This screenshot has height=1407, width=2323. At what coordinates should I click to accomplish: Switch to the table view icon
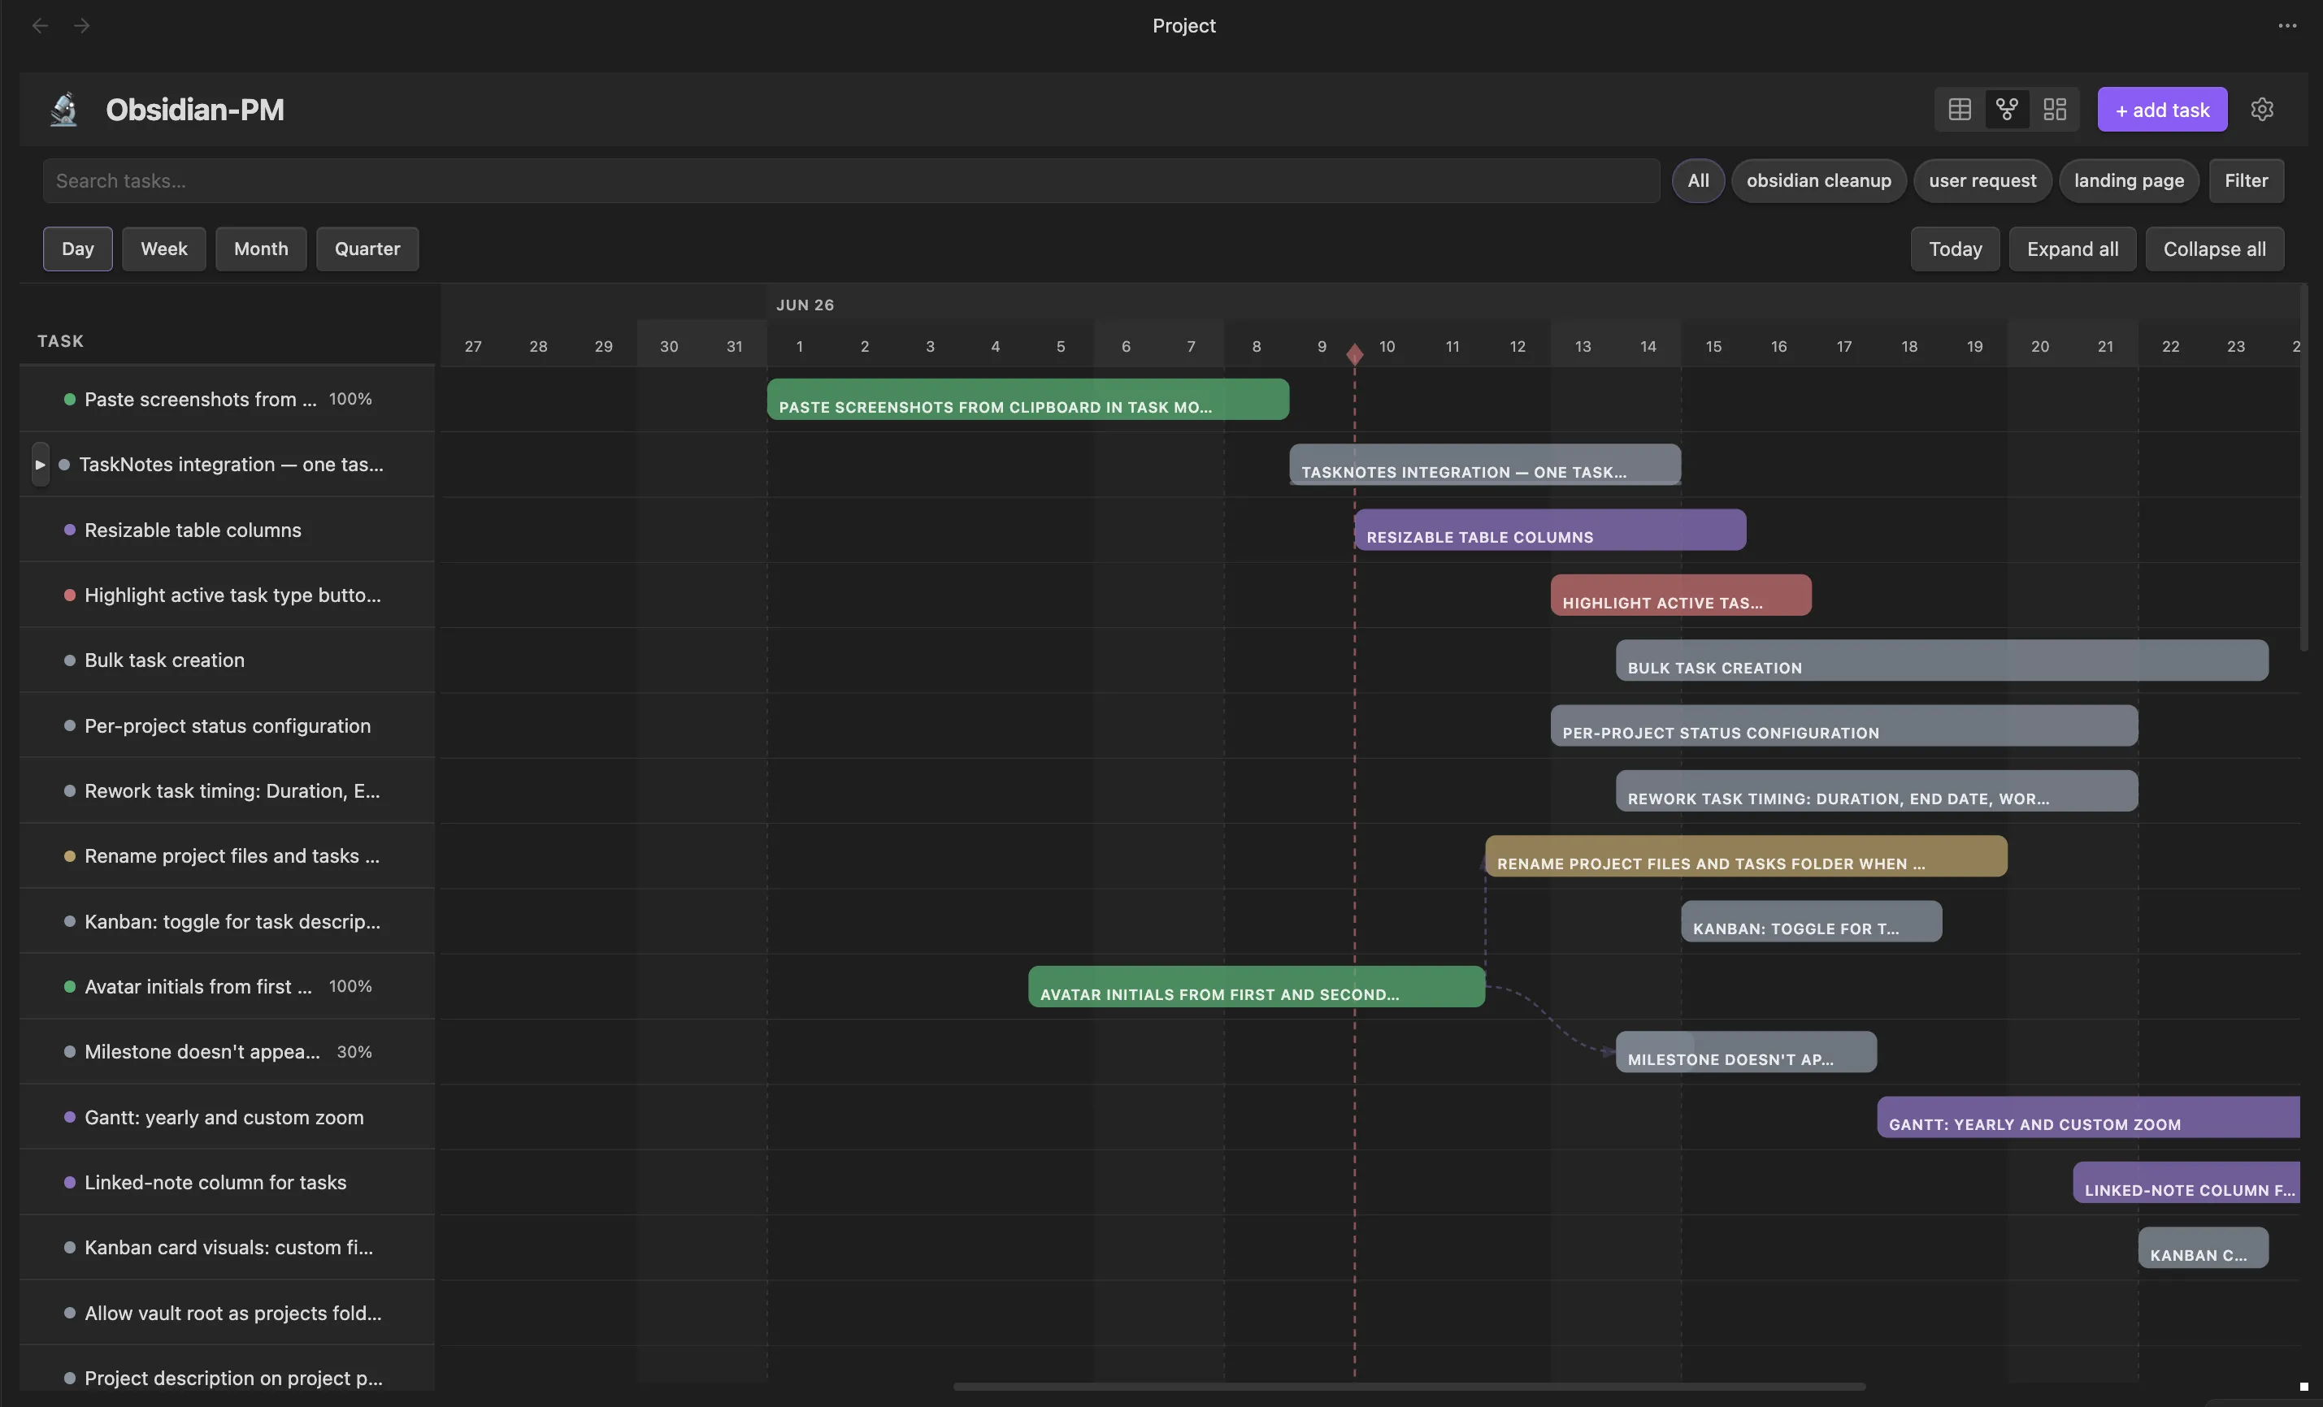1959,110
